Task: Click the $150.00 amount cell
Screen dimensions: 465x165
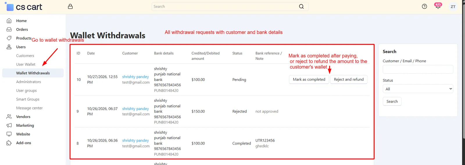Action: [x=198, y=111]
